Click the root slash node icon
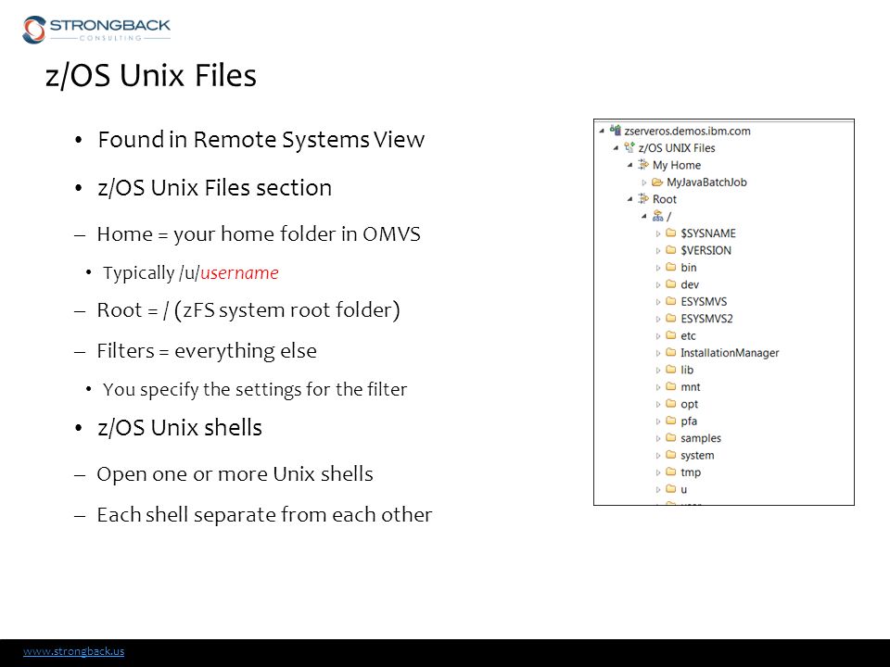890x667 pixels. point(657,216)
